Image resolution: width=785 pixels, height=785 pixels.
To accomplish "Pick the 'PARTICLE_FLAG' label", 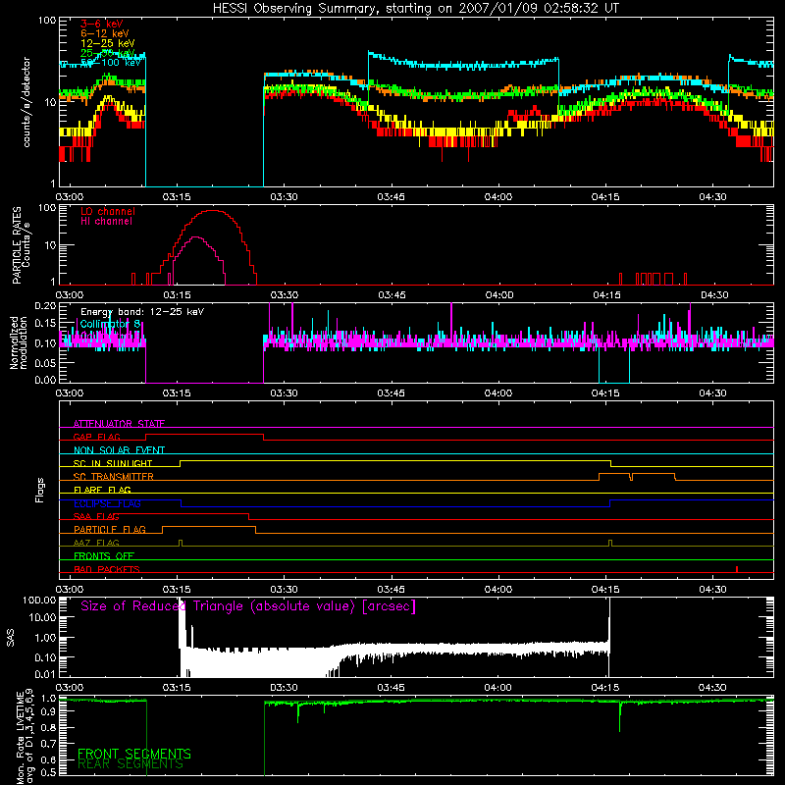I will [x=110, y=530].
